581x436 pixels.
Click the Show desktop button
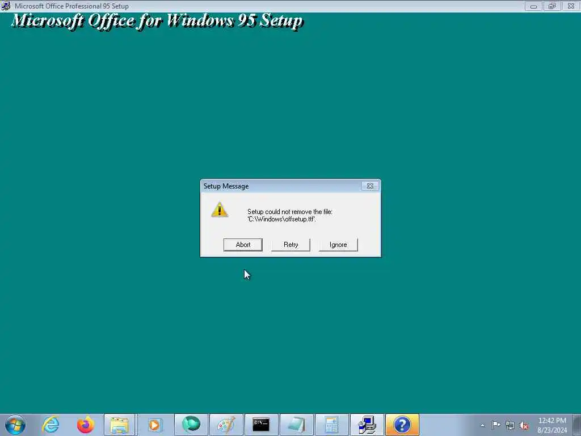pos(578,425)
